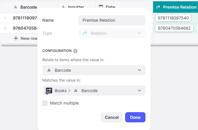Screen dimensions: 198x130
Task: Select the Inputter column header
Action: pos(76,7)
